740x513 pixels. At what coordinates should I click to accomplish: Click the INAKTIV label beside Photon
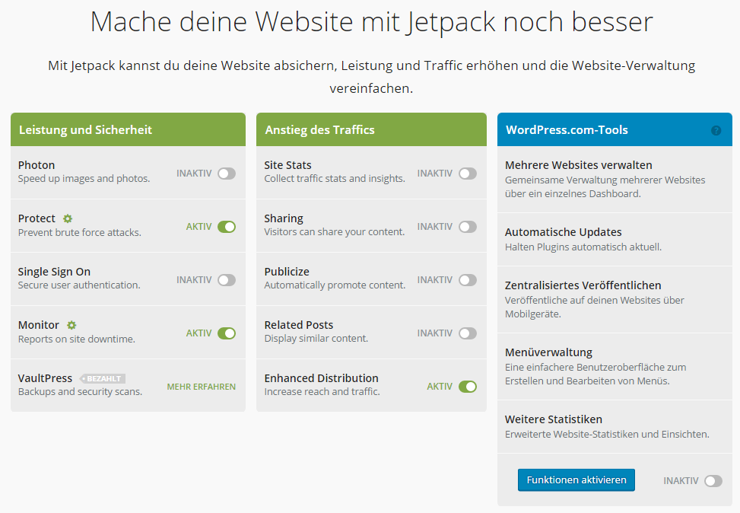(194, 174)
